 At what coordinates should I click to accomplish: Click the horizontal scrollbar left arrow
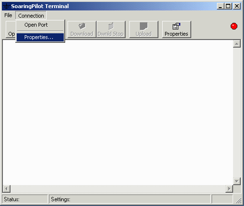(x=7, y=189)
